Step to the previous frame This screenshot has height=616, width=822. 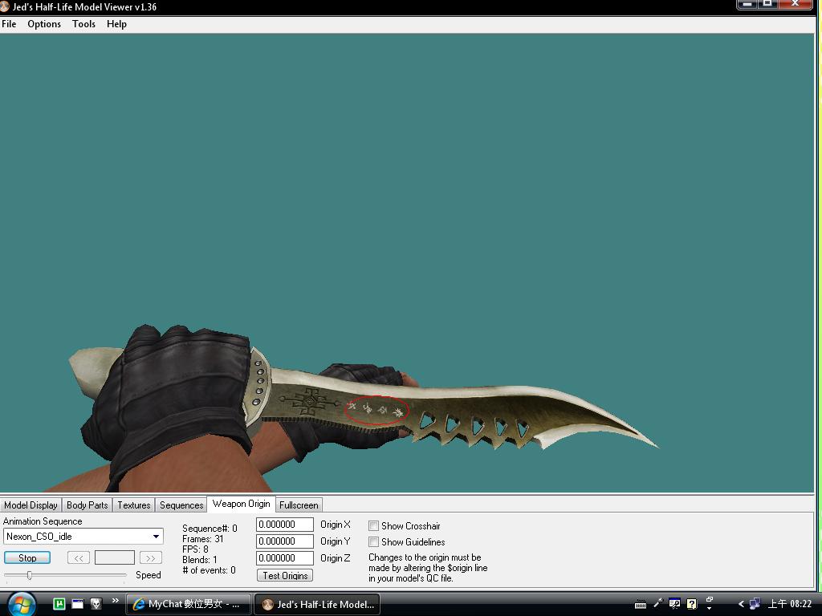pyautogui.click(x=79, y=558)
